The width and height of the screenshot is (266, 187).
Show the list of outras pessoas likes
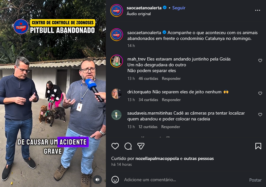click(x=199, y=158)
